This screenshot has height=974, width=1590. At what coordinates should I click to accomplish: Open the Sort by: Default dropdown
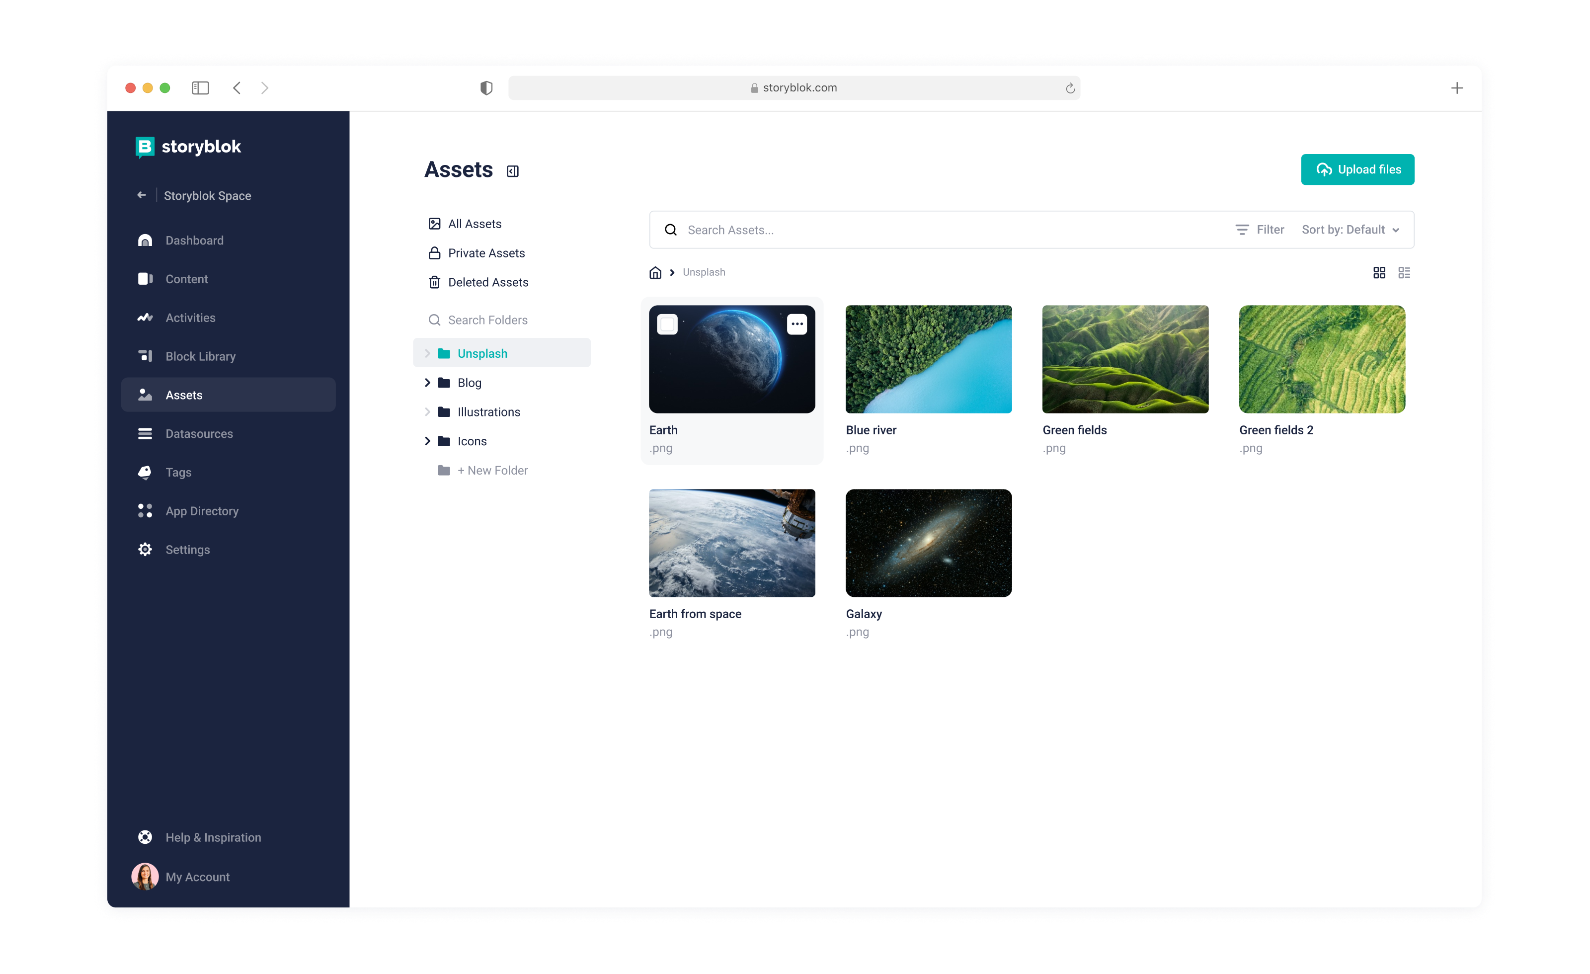pyautogui.click(x=1351, y=230)
